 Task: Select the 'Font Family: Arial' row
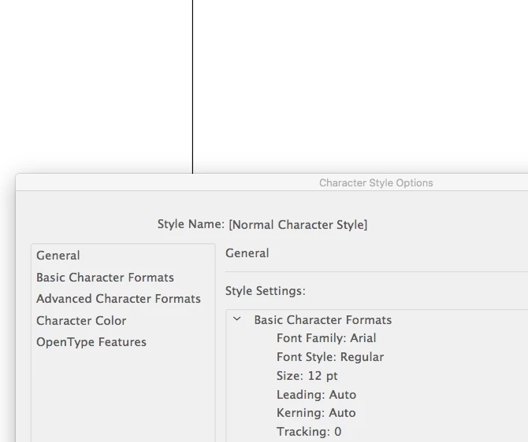pos(326,338)
